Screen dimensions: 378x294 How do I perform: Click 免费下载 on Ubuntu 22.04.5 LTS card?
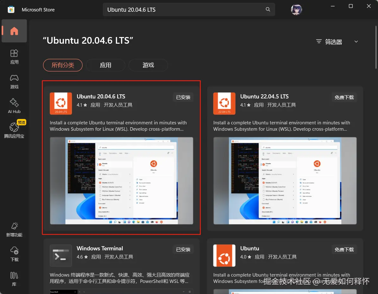(344, 97)
